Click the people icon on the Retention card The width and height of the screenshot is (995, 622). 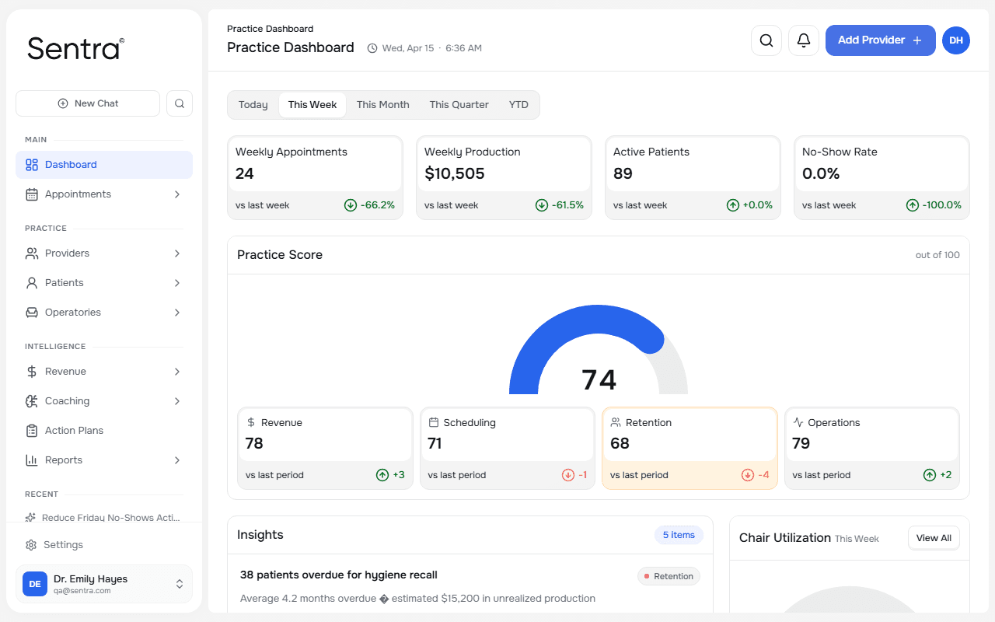[616, 422]
